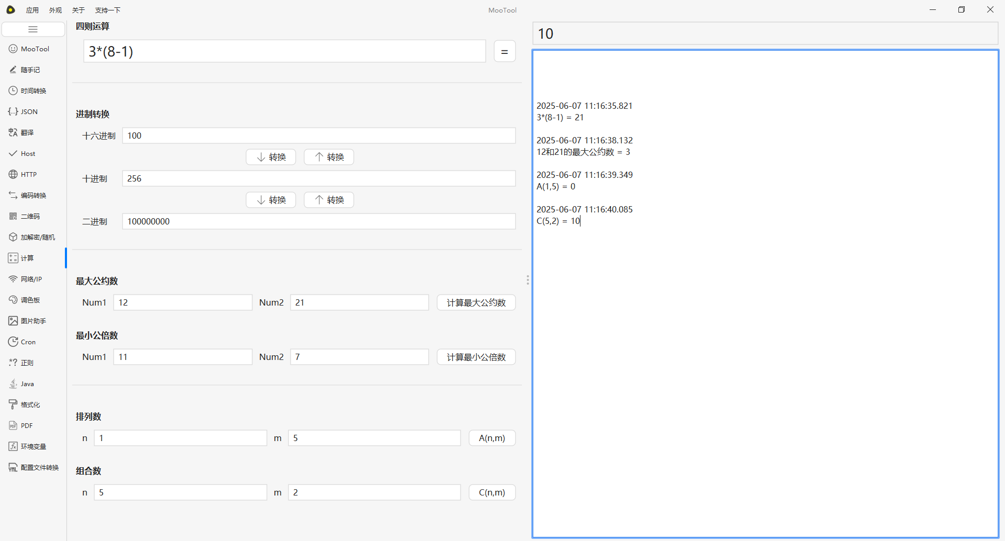This screenshot has width=1005, height=541.
Task: Open the 应用 menu
Action: click(32, 10)
